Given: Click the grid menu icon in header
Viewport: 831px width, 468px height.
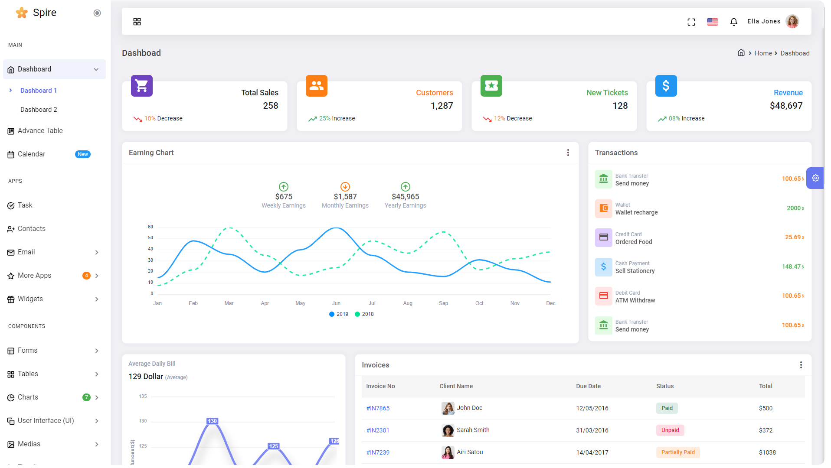Looking at the screenshot, I should coord(137,22).
